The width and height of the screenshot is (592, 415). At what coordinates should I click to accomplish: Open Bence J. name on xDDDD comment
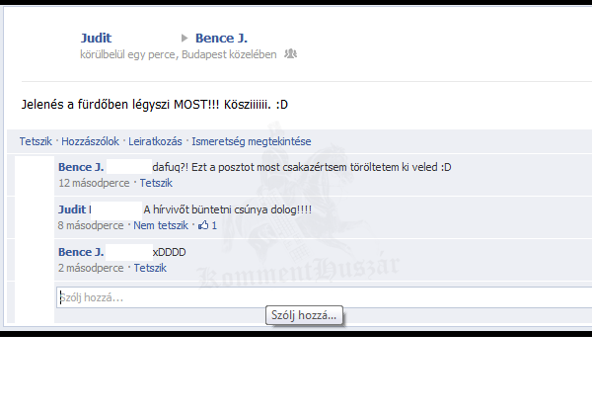[x=81, y=252]
